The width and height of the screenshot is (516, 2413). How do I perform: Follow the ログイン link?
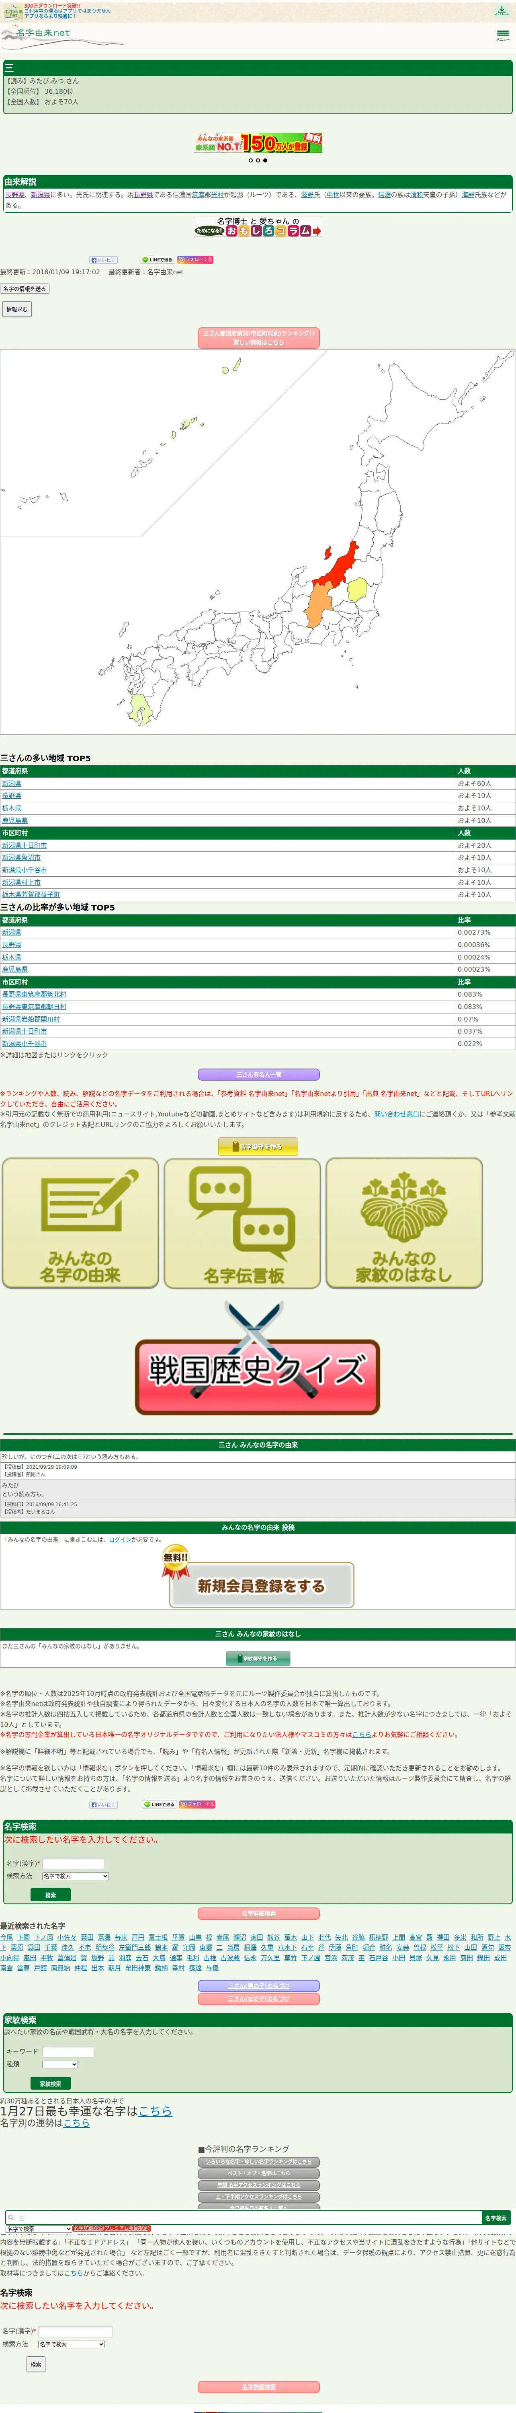(120, 1540)
